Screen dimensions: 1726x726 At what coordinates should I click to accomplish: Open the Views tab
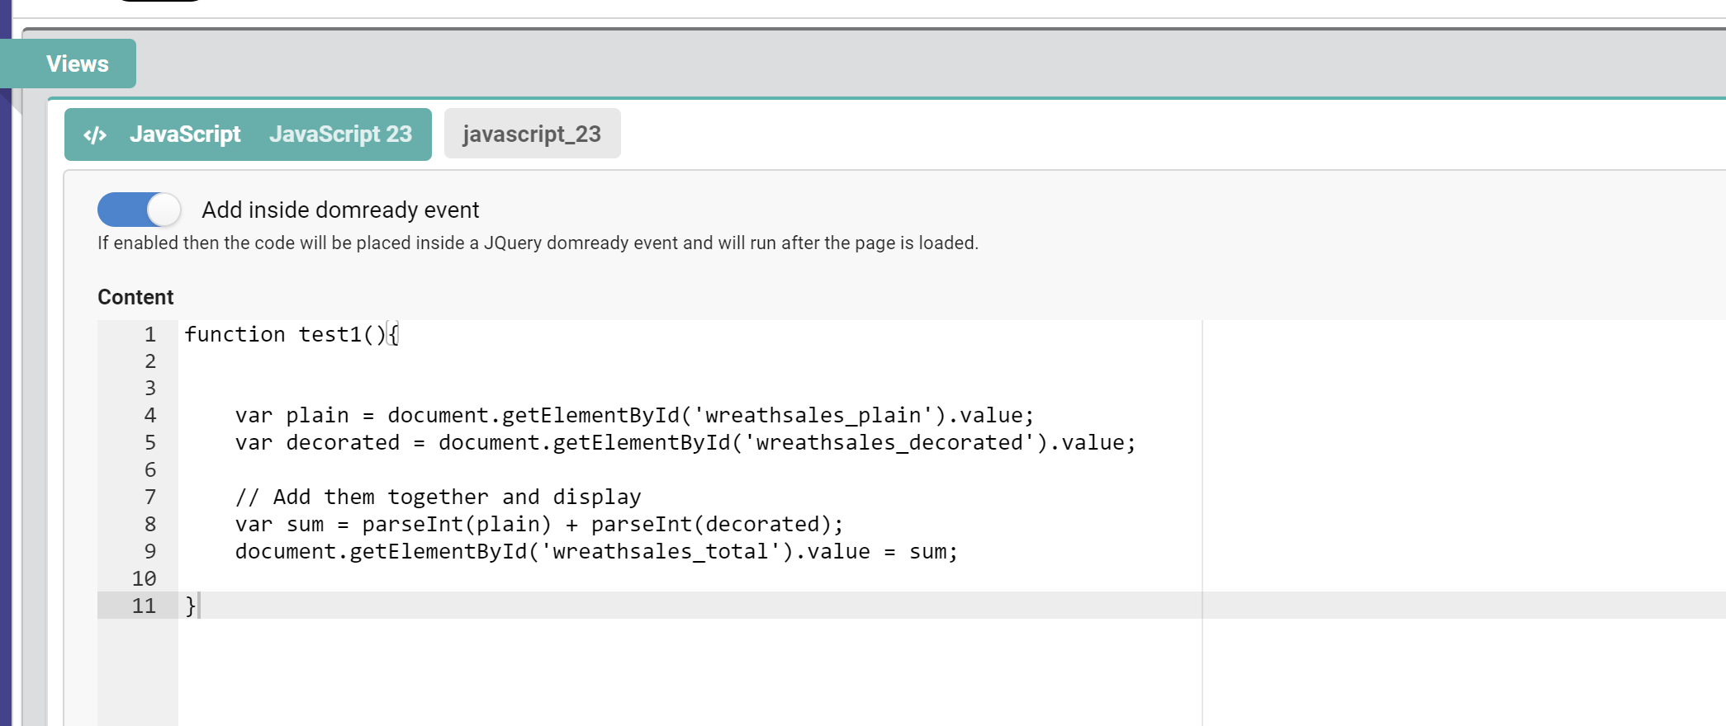[77, 64]
